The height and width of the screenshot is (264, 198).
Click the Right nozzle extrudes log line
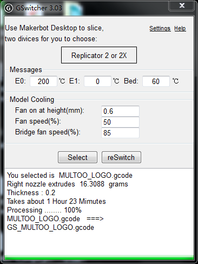pyautogui.click(x=68, y=184)
